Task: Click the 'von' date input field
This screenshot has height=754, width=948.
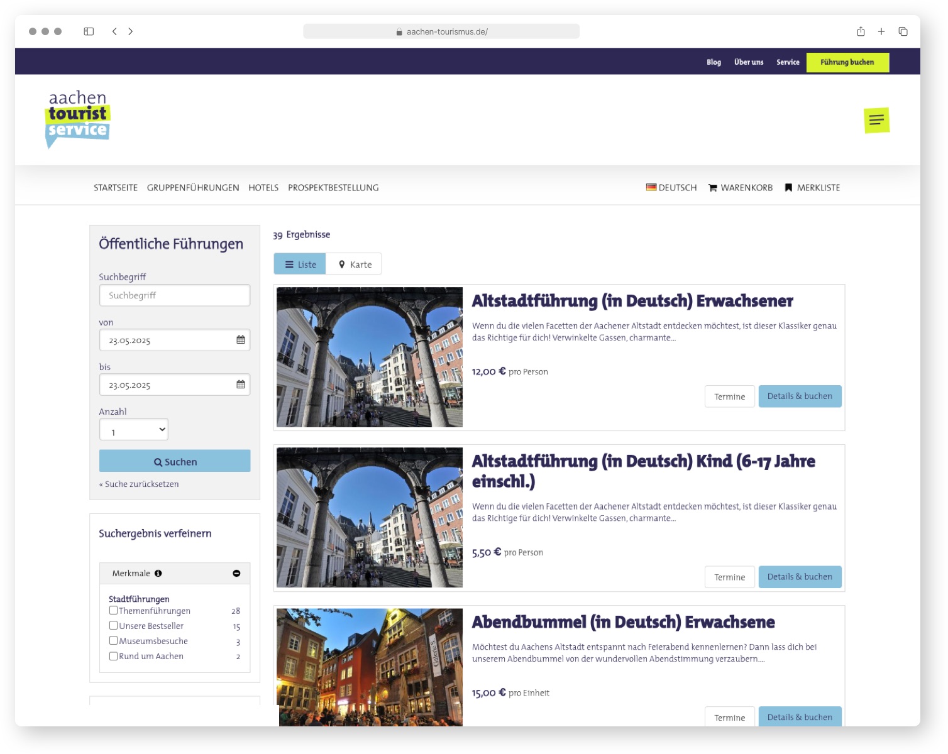Action: point(175,340)
